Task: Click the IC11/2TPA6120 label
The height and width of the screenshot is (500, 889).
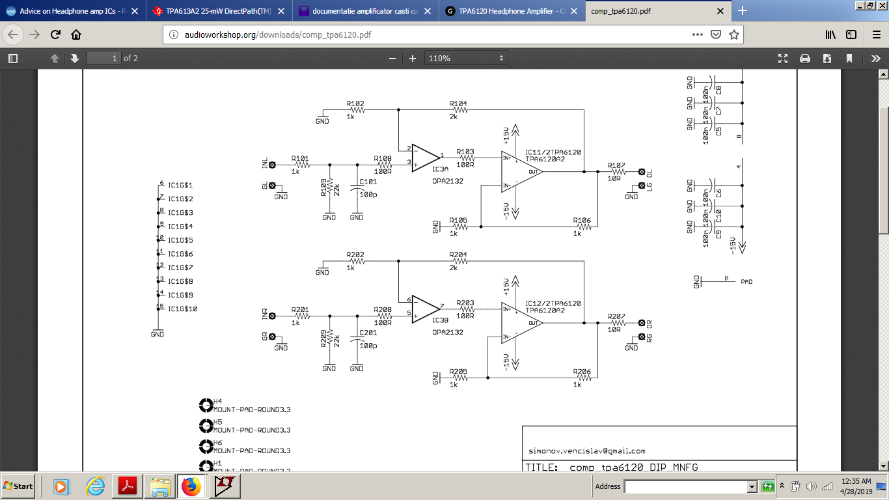Action: click(x=553, y=152)
